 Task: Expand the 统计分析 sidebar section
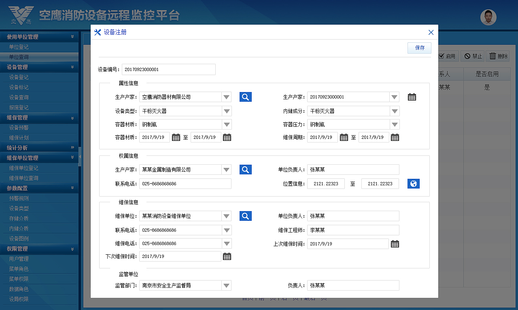[39, 147]
